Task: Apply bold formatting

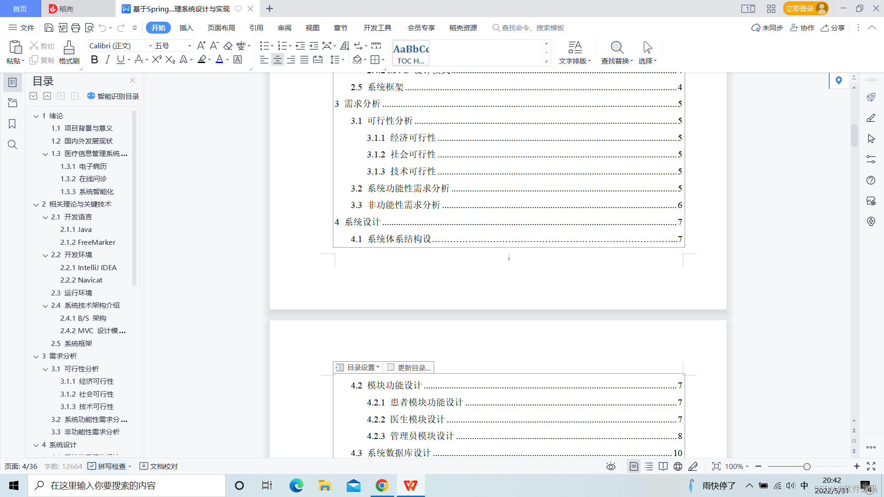Action: [x=94, y=60]
